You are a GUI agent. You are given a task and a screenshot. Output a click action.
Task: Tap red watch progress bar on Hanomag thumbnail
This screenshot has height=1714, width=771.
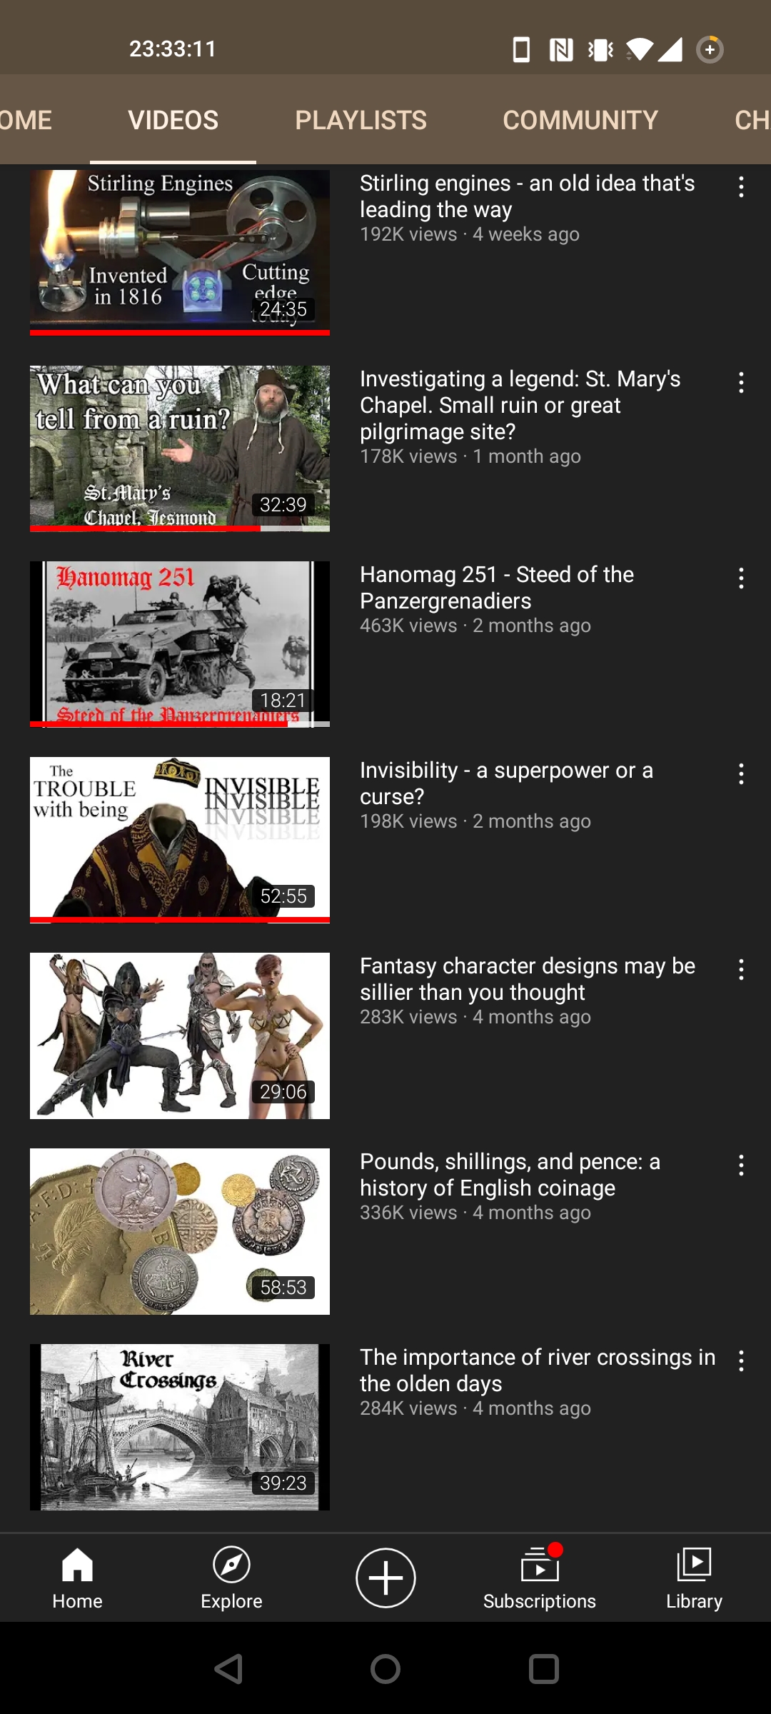(x=158, y=724)
